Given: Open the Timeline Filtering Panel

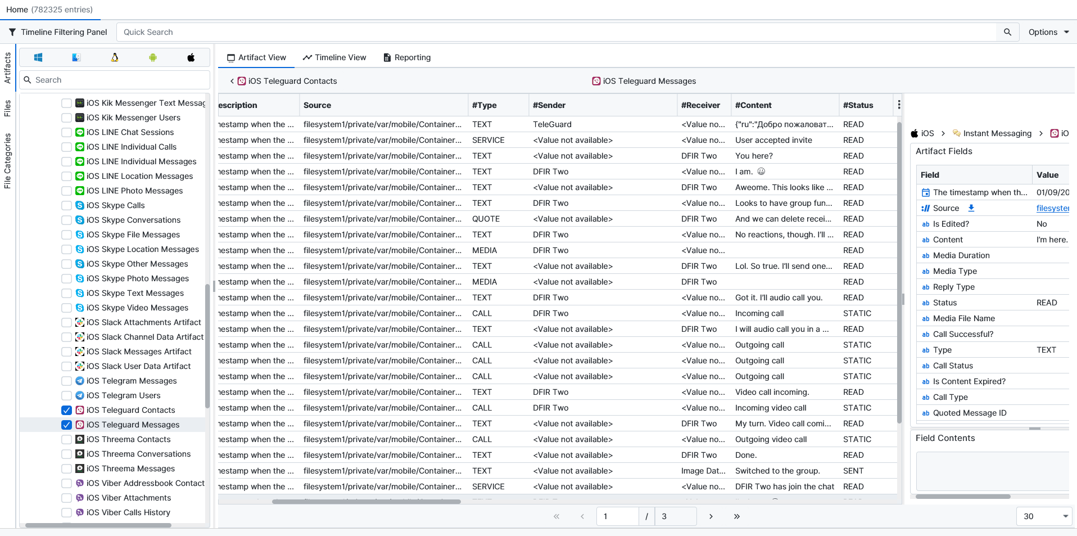Looking at the screenshot, I should [58, 32].
